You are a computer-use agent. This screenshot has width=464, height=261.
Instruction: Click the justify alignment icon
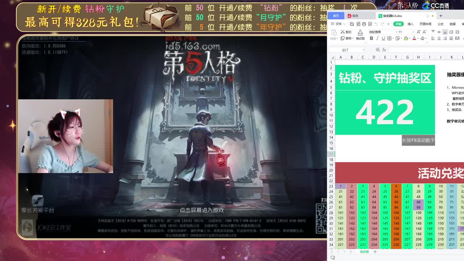451,38
